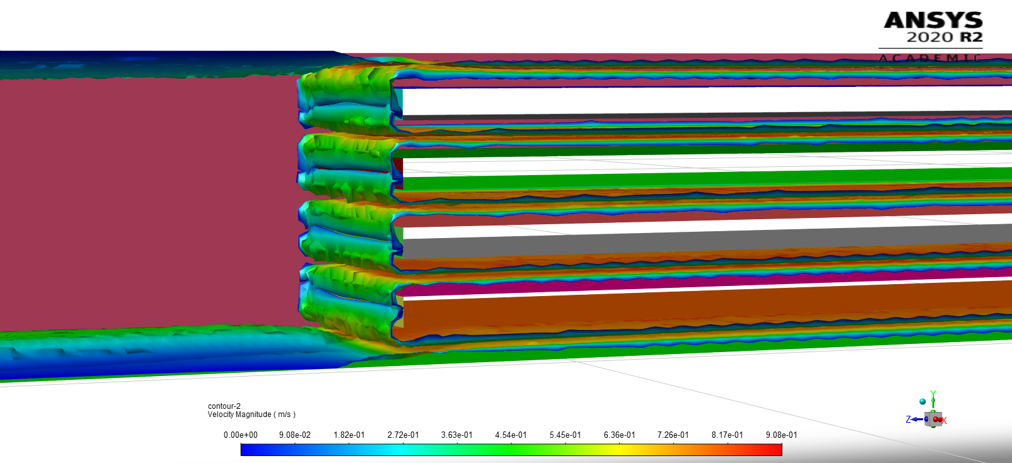Click the 9.08e-01 maximum colorbar label
This screenshot has height=463, width=1012.
(x=781, y=435)
